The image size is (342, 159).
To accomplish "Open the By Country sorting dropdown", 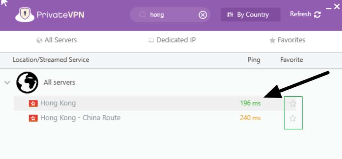I will pyautogui.click(x=250, y=14).
